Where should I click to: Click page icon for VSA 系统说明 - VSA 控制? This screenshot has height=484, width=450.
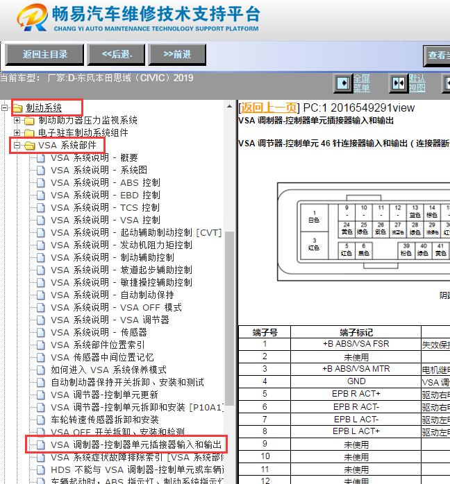pyautogui.click(x=40, y=220)
